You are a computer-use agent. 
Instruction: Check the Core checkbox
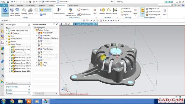pos(39,65)
